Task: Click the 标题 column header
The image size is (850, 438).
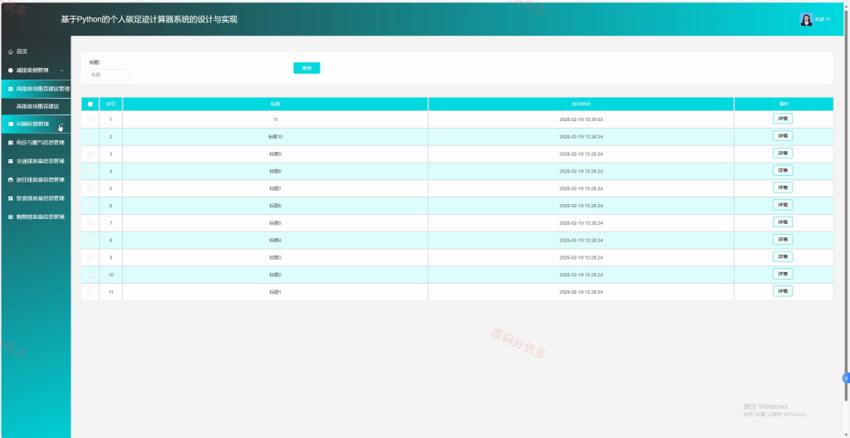Action: coord(276,104)
